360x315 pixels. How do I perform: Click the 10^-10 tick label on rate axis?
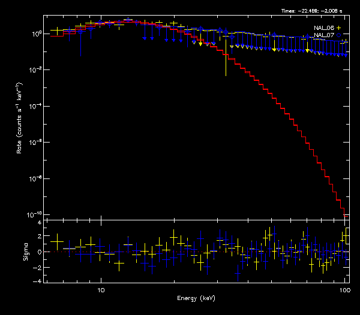tap(36, 214)
